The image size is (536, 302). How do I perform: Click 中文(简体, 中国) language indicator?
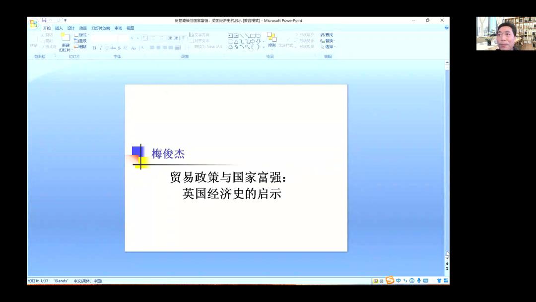[88, 281]
